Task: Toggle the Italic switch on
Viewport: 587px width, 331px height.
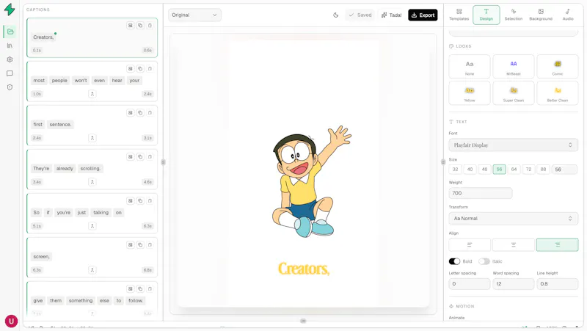Action: tap(484, 261)
